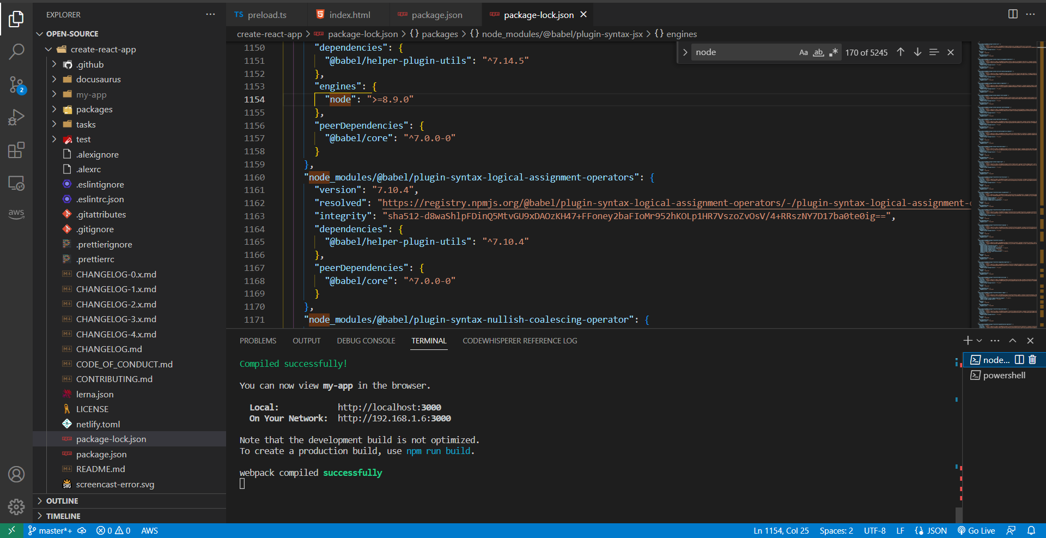Open the Extensions view
Image resolution: width=1046 pixels, height=538 pixels.
16,150
